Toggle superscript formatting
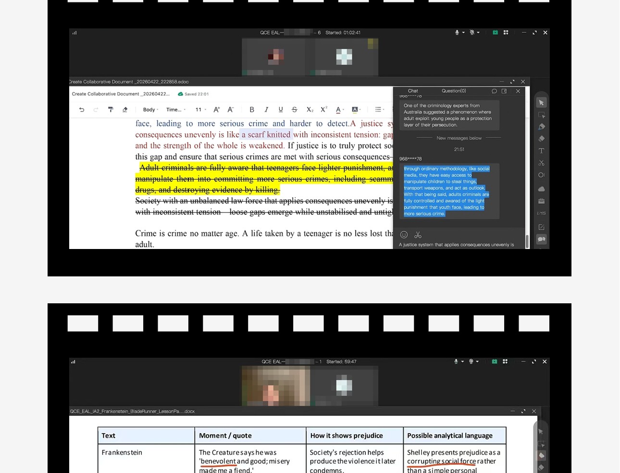Viewport: 620px width, 473px height. point(324,110)
